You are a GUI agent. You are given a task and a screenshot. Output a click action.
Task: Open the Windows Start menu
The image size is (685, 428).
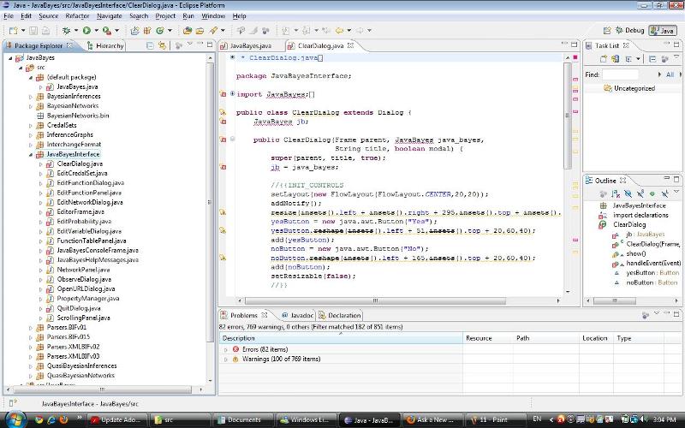tap(15, 419)
